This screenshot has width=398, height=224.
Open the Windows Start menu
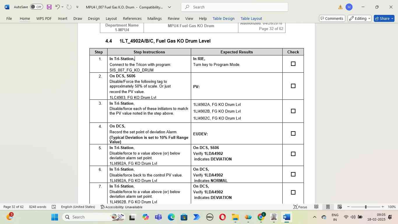point(55,217)
